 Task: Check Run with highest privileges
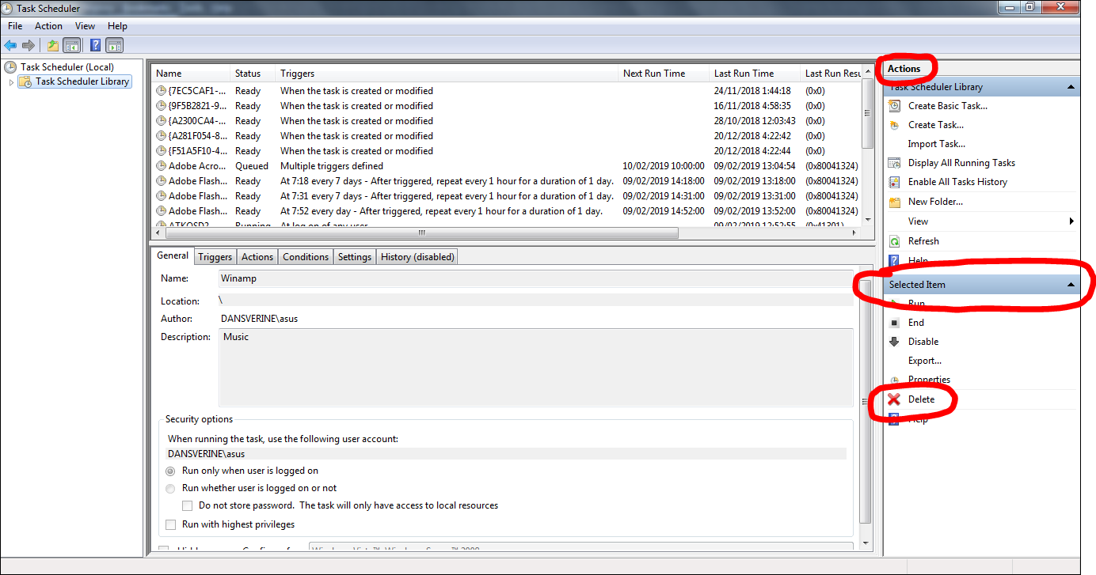(x=170, y=524)
